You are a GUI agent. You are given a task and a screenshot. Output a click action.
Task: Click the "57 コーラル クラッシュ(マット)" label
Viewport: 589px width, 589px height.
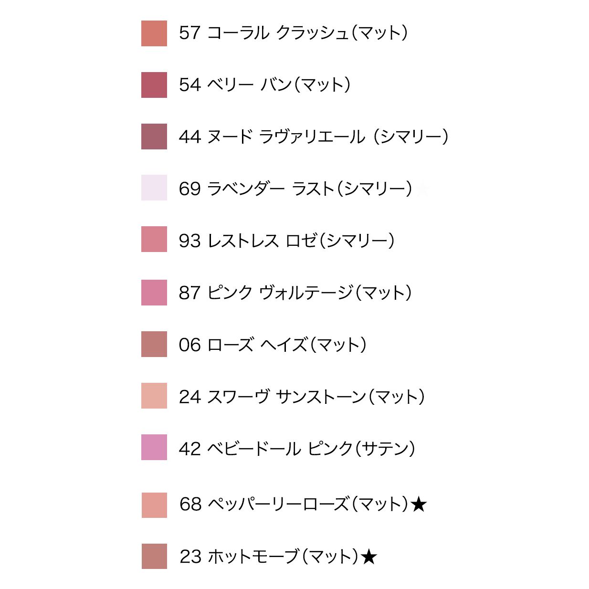click(x=293, y=33)
